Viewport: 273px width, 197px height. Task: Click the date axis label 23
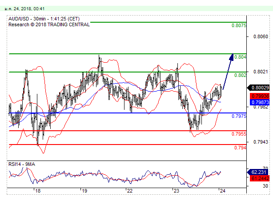tap(177, 191)
